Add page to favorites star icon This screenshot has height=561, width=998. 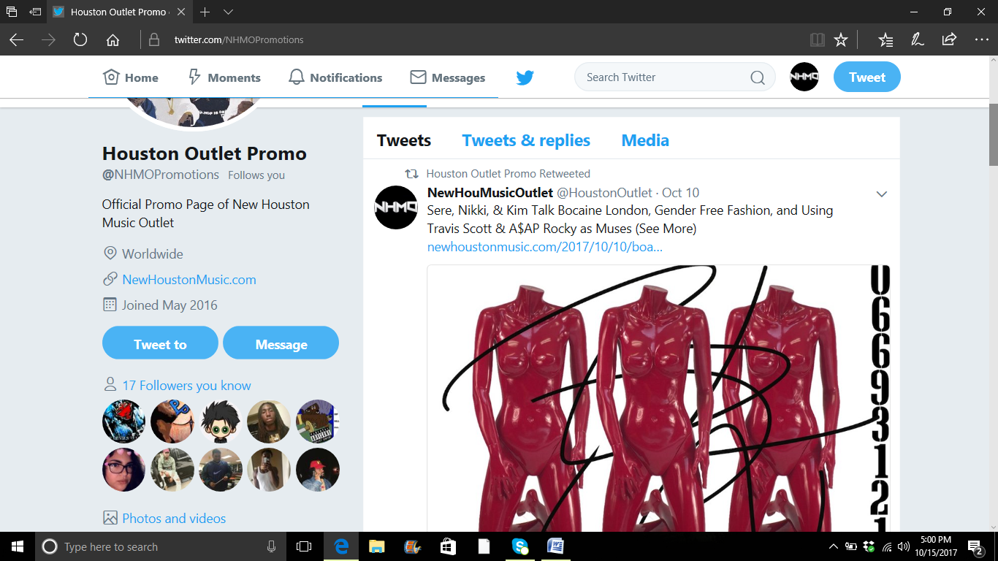point(841,39)
